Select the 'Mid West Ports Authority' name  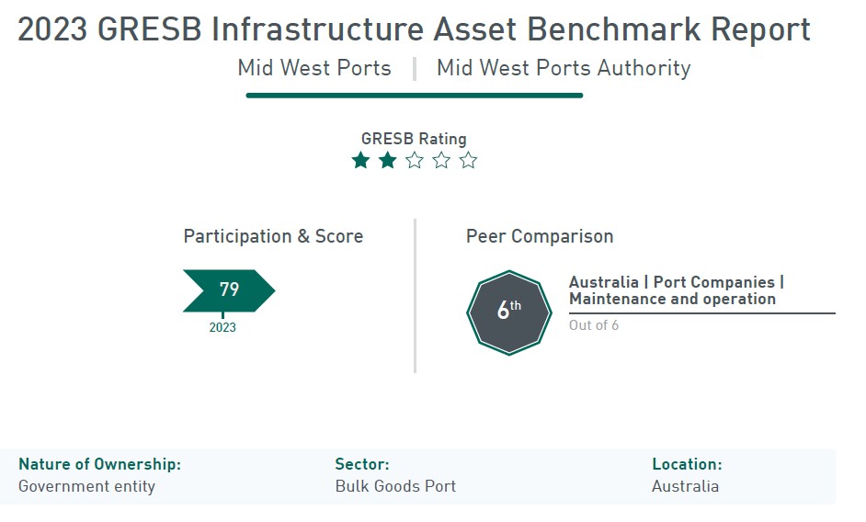coord(564,68)
